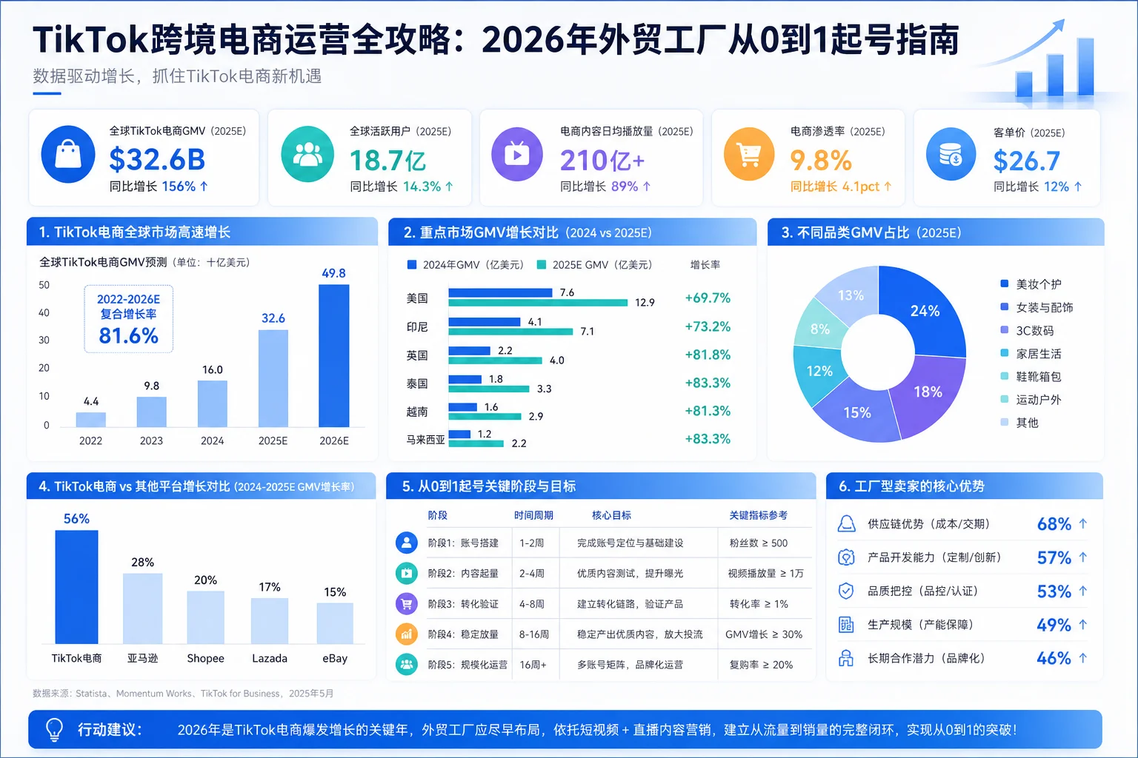Screen dimensions: 1138x758
Task: Click the 3C数码 legend color square
Action: pos(1005,330)
